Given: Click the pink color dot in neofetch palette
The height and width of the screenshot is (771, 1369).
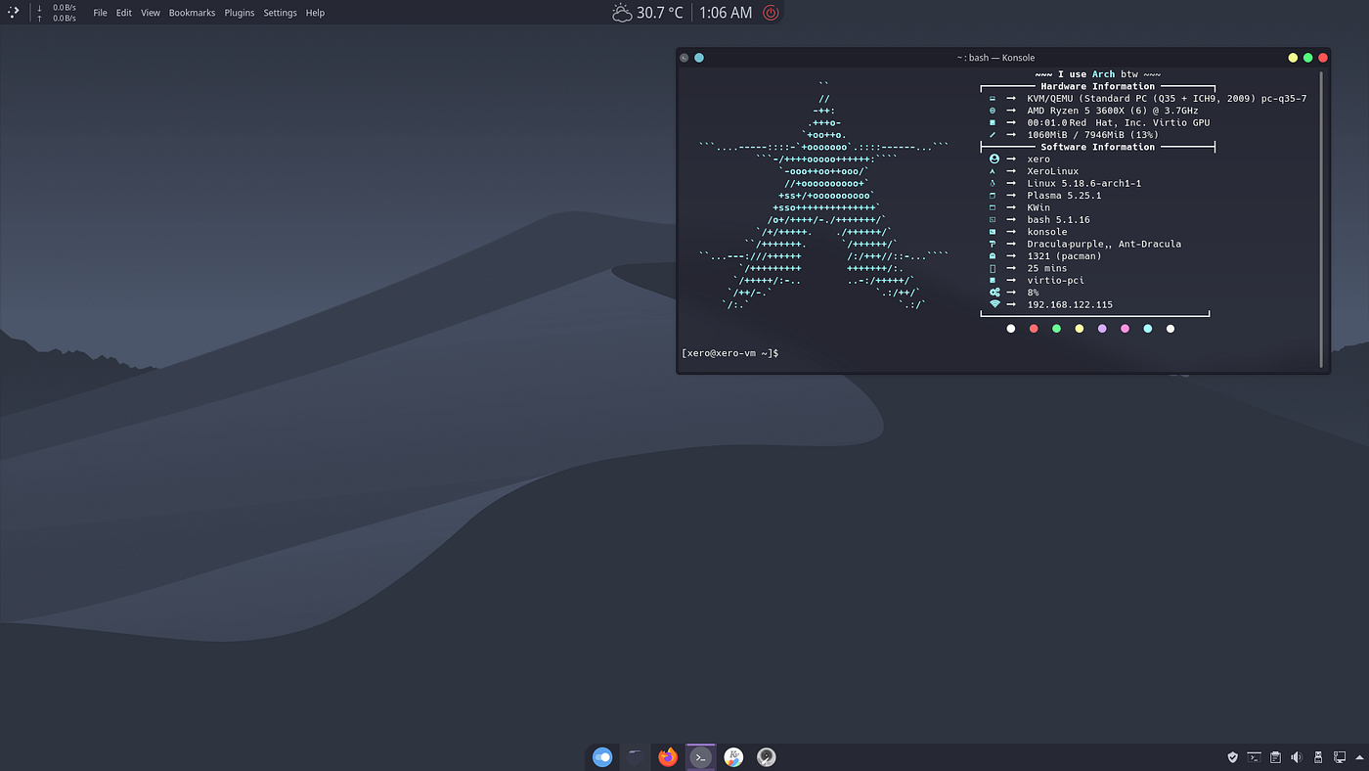Looking at the screenshot, I should pos(1125,329).
